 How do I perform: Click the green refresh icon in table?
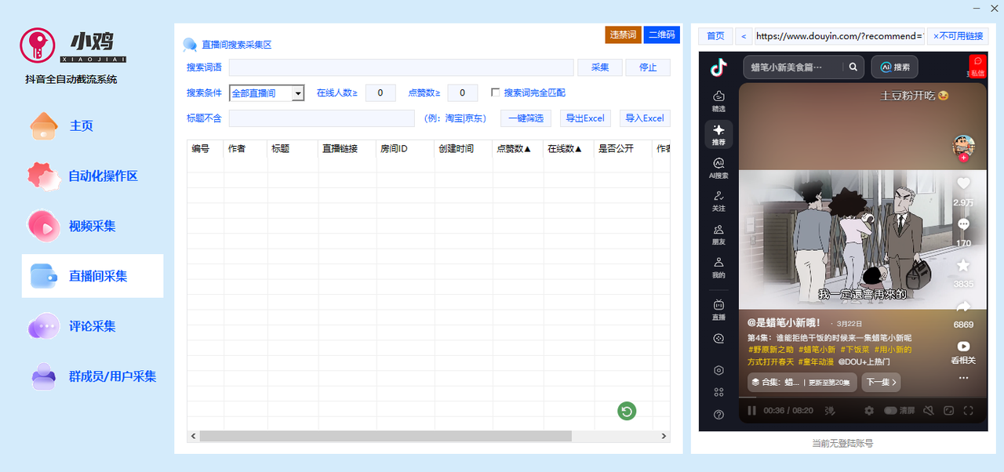pos(626,411)
